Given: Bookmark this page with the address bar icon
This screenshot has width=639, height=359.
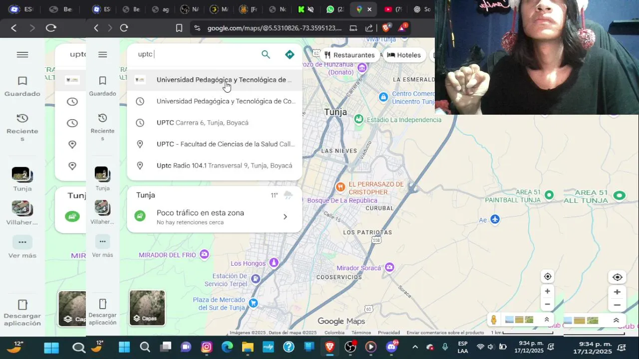Looking at the screenshot, I should tap(179, 28).
